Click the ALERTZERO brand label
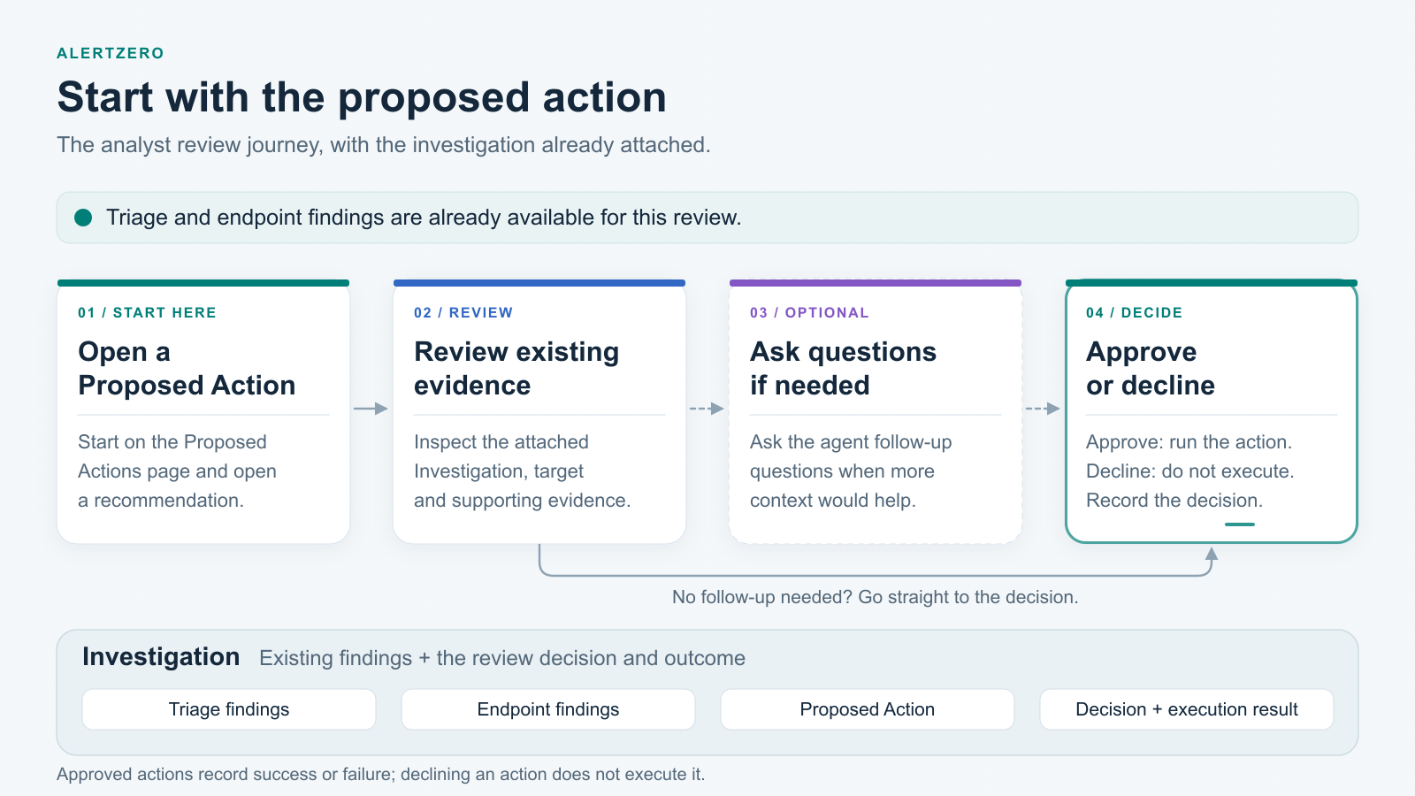The image size is (1415, 796). [x=111, y=53]
